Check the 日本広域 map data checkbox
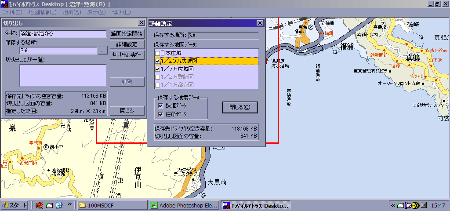 click(x=158, y=53)
